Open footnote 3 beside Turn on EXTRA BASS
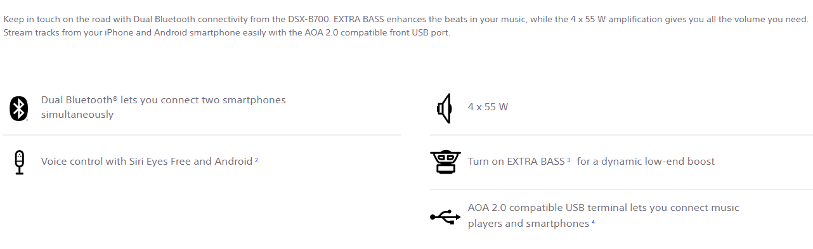 569,160
